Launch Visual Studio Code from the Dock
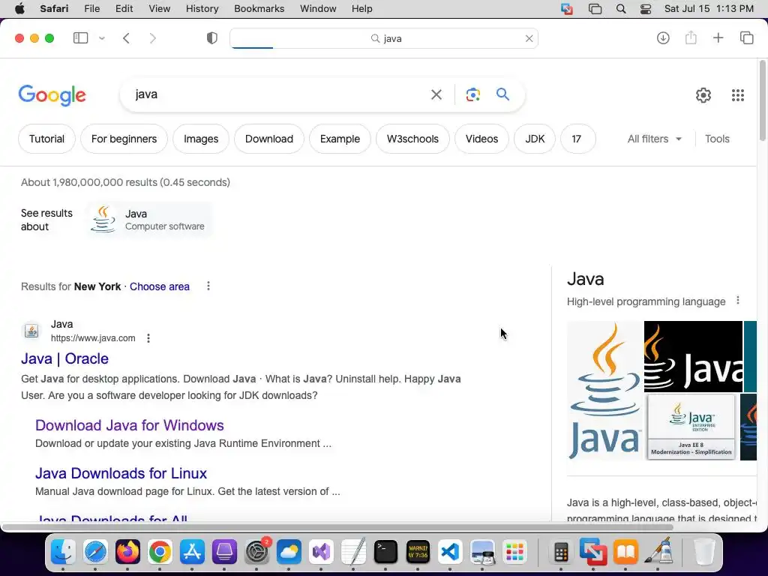Viewport: 768px width, 576px height. (x=450, y=552)
